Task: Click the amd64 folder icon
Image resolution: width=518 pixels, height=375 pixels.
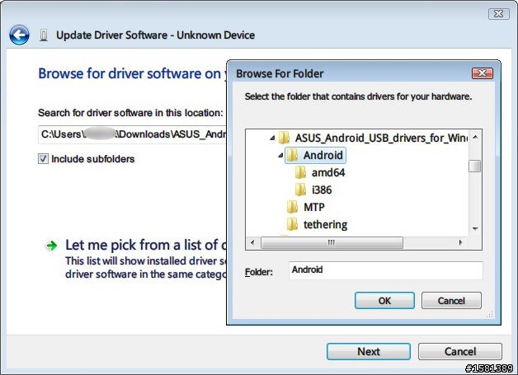Action: click(x=300, y=172)
